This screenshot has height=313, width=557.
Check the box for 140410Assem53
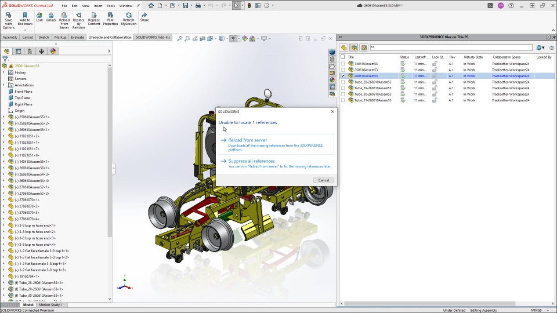coord(343,64)
